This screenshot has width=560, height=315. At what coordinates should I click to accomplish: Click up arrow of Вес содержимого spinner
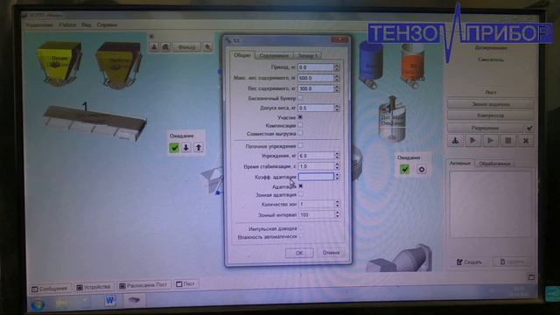337,87
